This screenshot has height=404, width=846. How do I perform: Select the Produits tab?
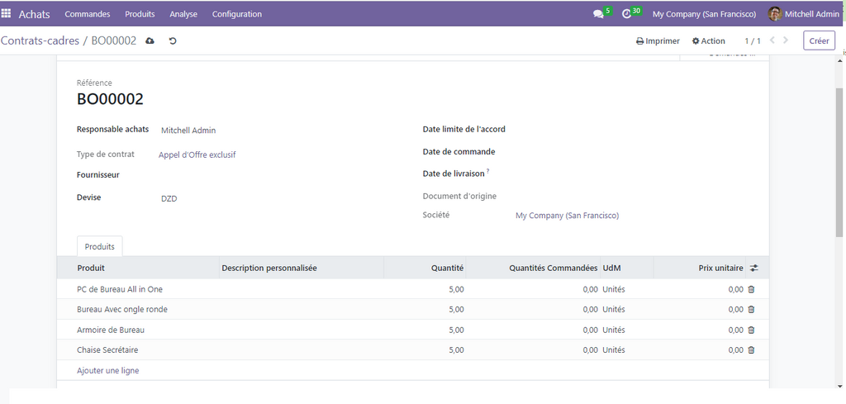pos(99,247)
